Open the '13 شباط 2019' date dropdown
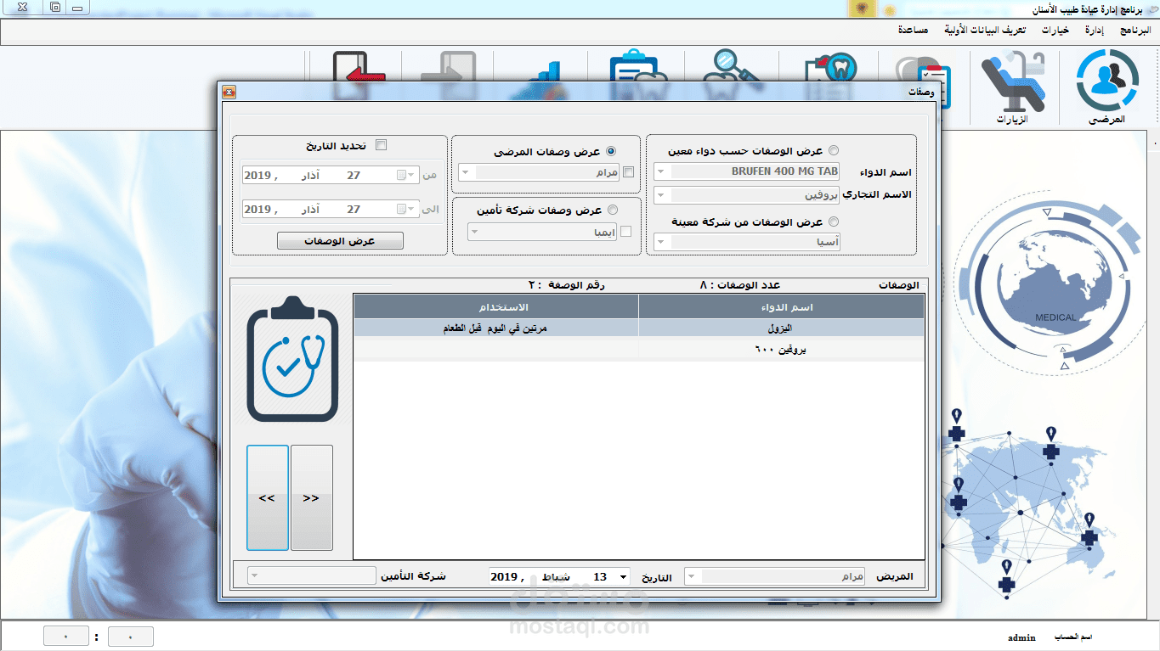The height and width of the screenshot is (651, 1160). click(x=623, y=577)
